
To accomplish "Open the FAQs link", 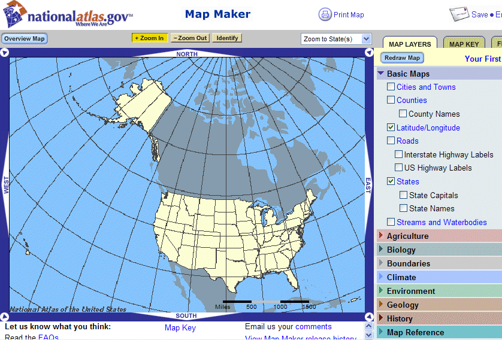I will point(48,337).
